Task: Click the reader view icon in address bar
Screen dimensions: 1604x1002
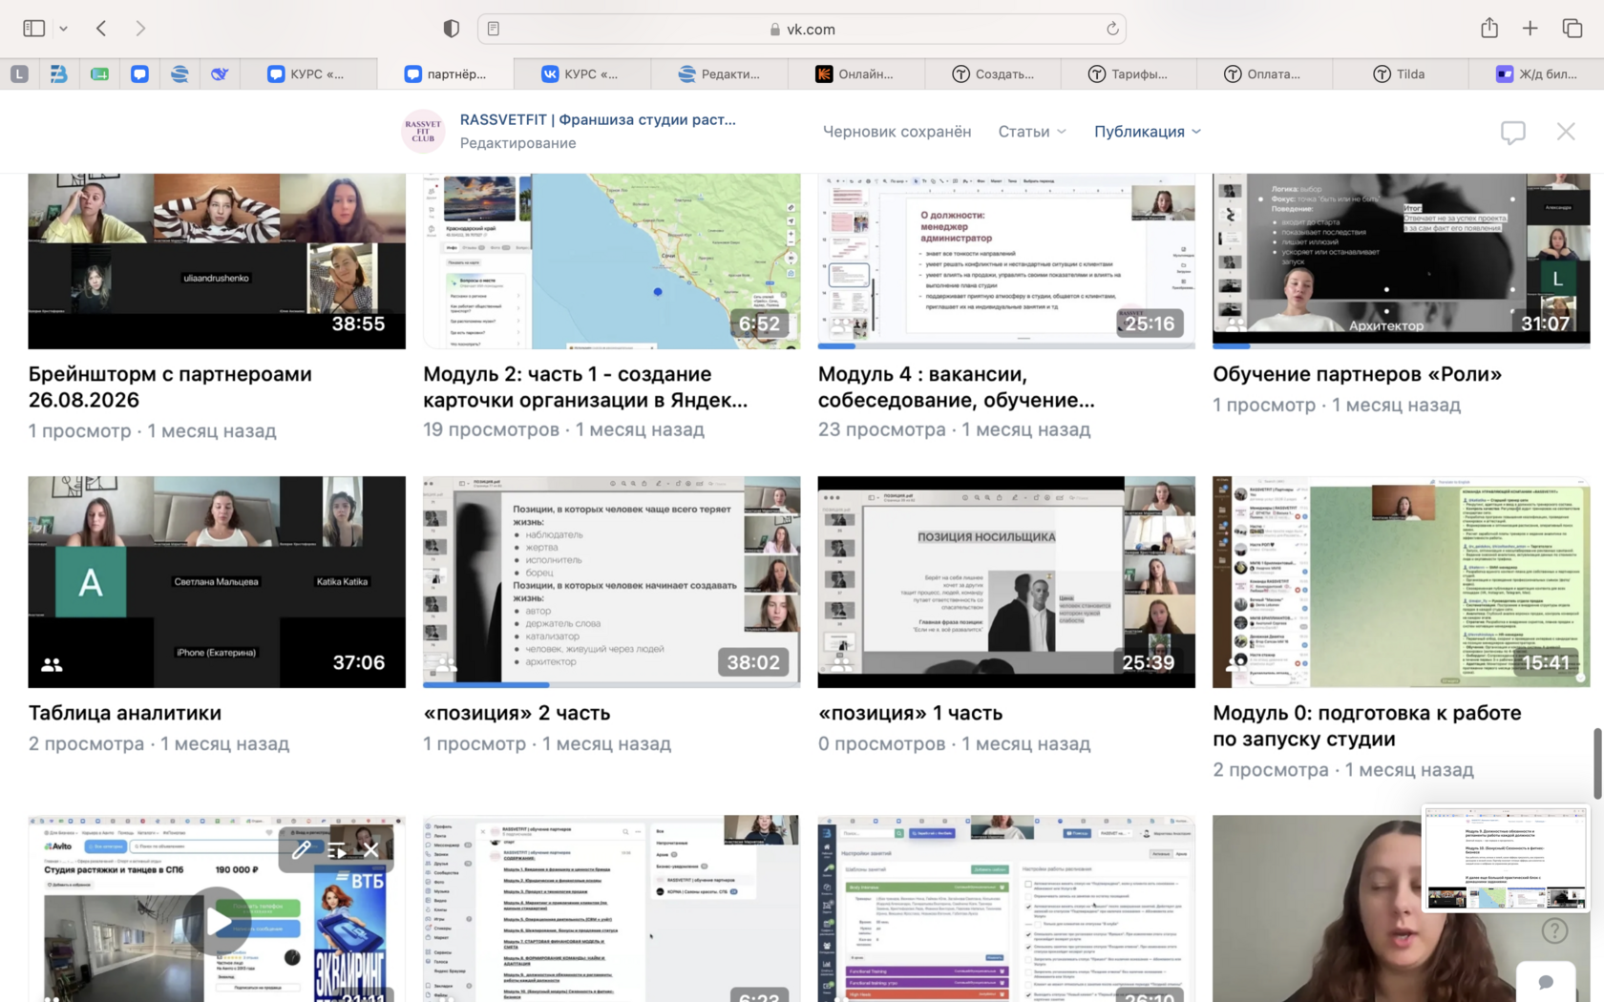Action: coord(494,29)
